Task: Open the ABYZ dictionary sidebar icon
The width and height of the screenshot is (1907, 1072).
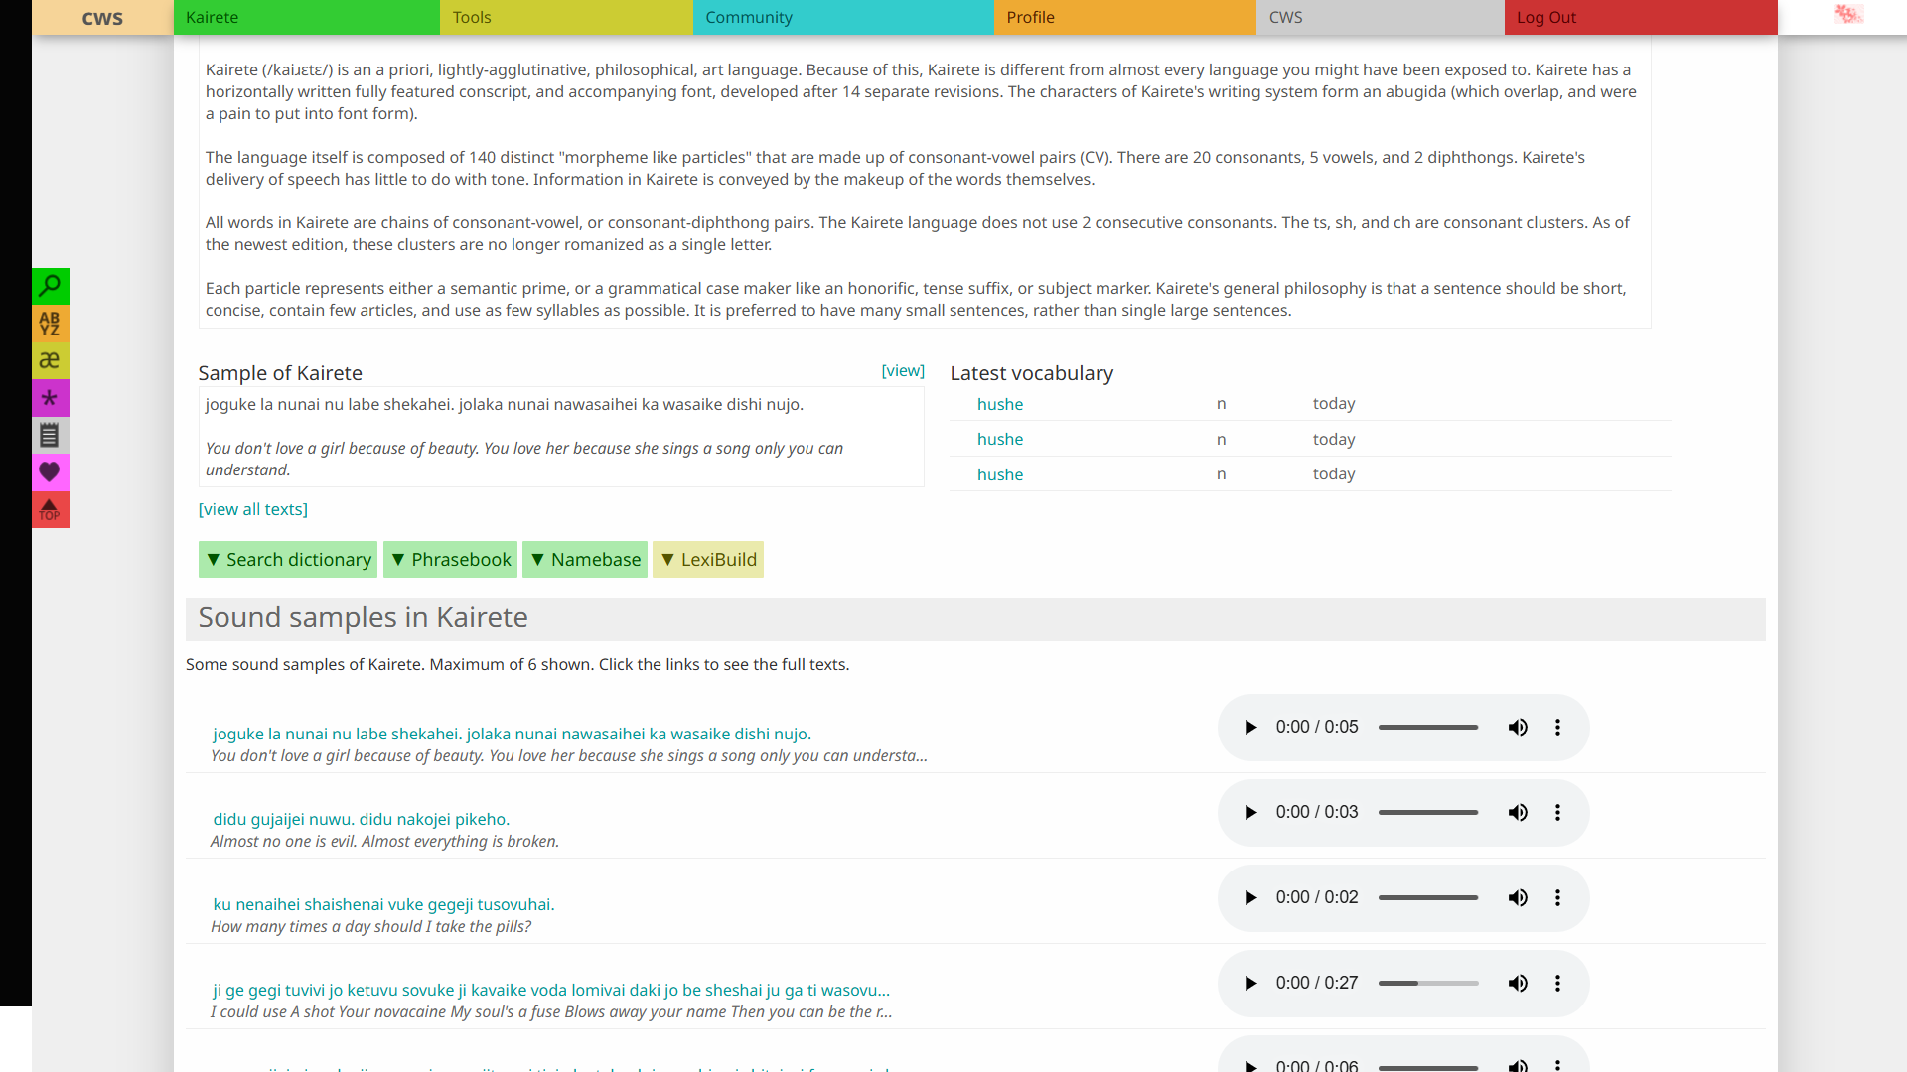Action: [x=50, y=324]
